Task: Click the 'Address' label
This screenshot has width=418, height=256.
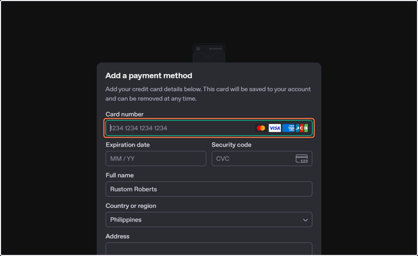Action: [x=118, y=236]
